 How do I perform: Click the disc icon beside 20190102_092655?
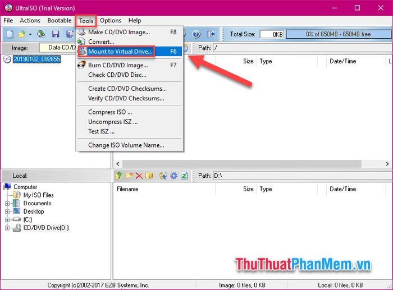click(x=7, y=59)
